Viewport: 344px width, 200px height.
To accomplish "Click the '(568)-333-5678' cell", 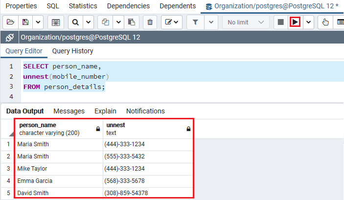I will (x=148, y=181).
